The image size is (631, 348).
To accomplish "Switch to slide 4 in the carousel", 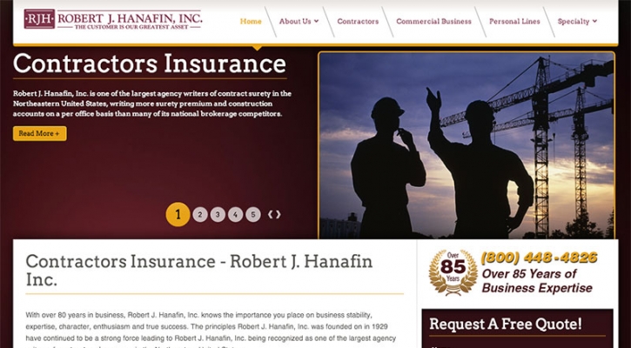I will click(x=235, y=214).
